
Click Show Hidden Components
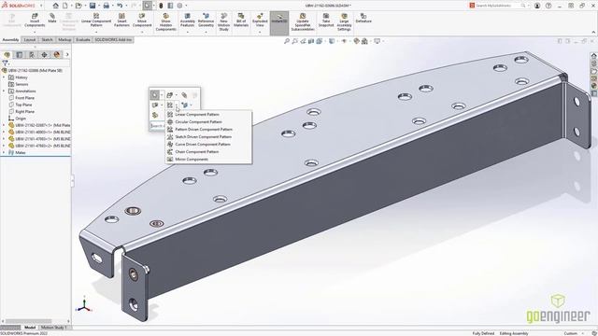(166, 22)
